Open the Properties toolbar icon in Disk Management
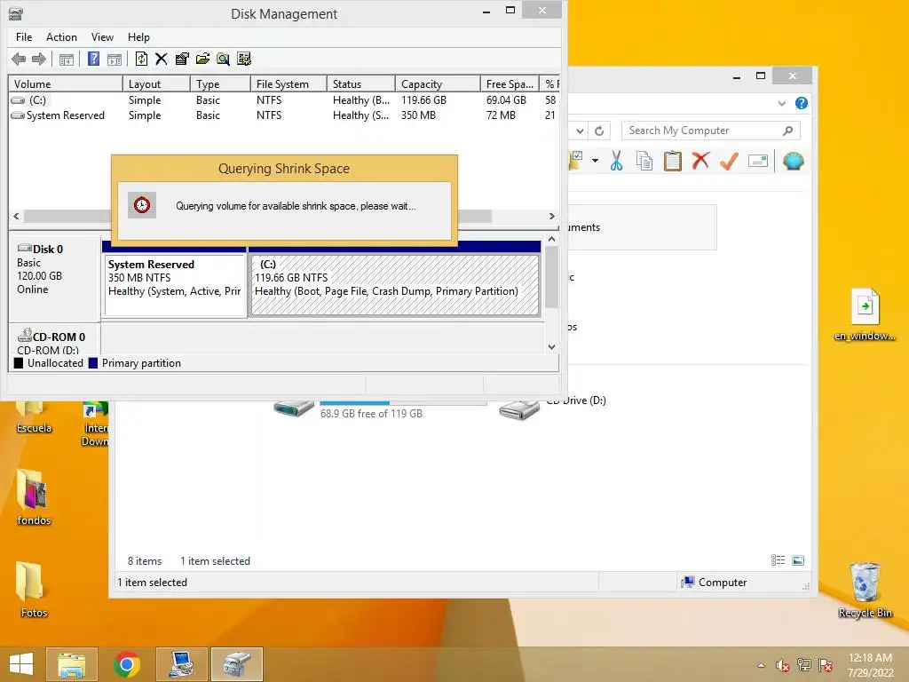909x682 pixels. tap(182, 59)
